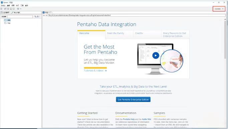Screen dimensions: 228x129
Task: Click the Pentaho Data Integration title
Action: tap(106, 24)
